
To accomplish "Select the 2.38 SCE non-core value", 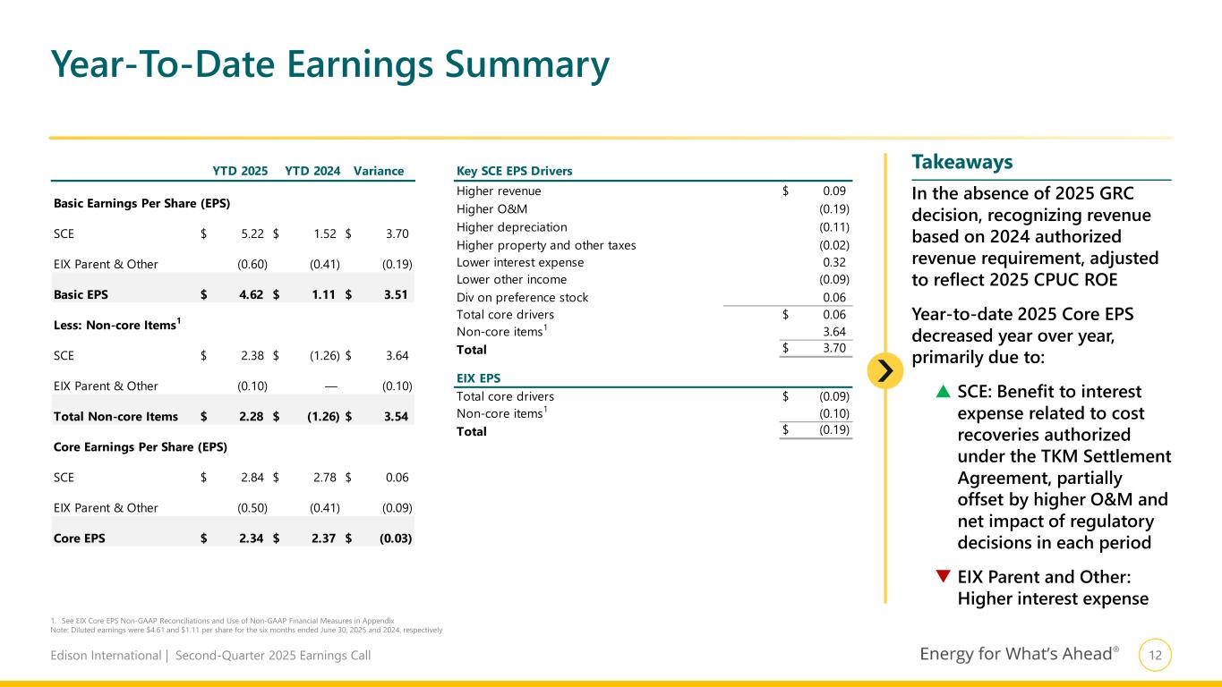I will pyautogui.click(x=253, y=355).
